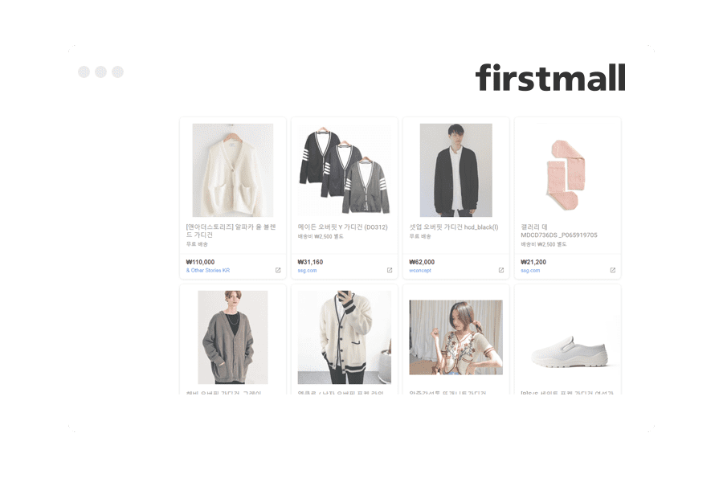Open ssg.com link under ₩31,160 price

[307, 271]
